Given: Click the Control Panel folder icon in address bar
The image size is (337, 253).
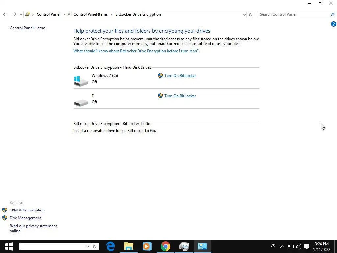Looking at the screenshot, I should click(x=27, y=14).
